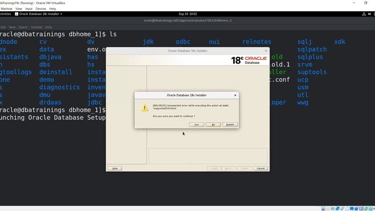Click the volume speaker icon in top bar
This screenshot has width=375, height=211.
pos(370,14)
